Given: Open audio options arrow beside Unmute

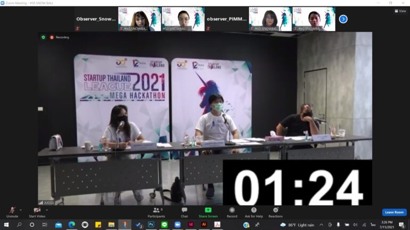Looking at the screenshot, I should [x=21, y=210].
